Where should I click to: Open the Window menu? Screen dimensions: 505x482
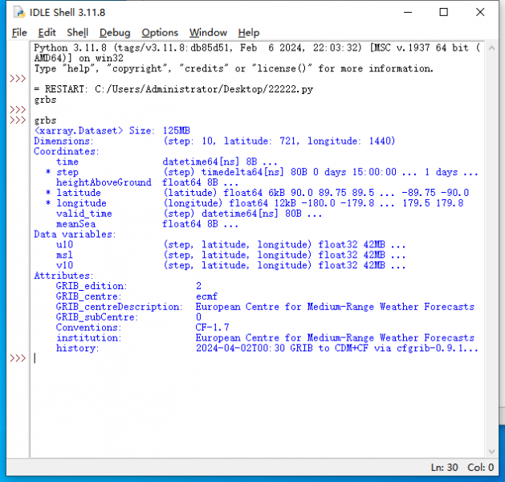point(208,32)
